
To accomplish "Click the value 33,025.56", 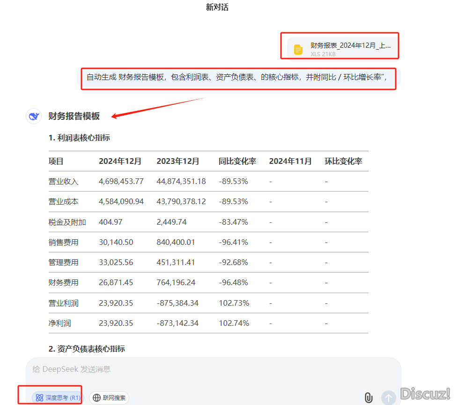I will coord(116,262).
